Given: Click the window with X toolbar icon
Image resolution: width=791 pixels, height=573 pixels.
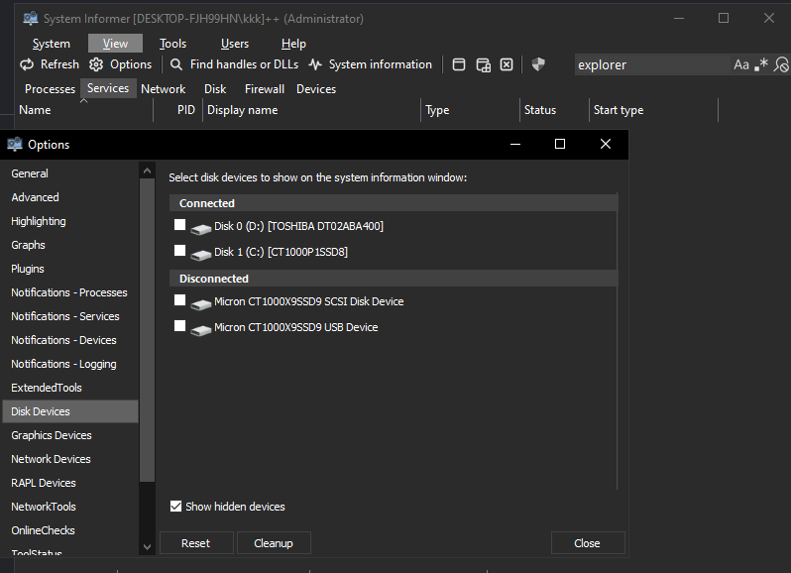Looking at the screenshot, I should point(507,64).
